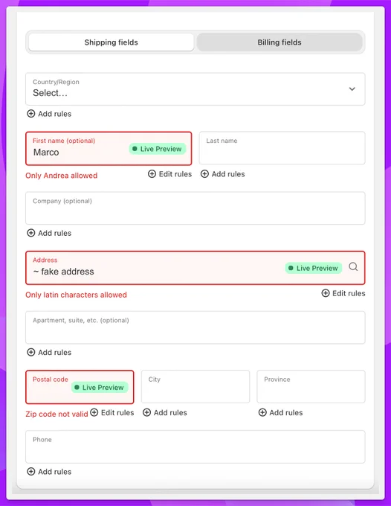Click 'Only latin characters allowed' error text
Viewport: 391px width, 506px height.
[x=76, y=295]
